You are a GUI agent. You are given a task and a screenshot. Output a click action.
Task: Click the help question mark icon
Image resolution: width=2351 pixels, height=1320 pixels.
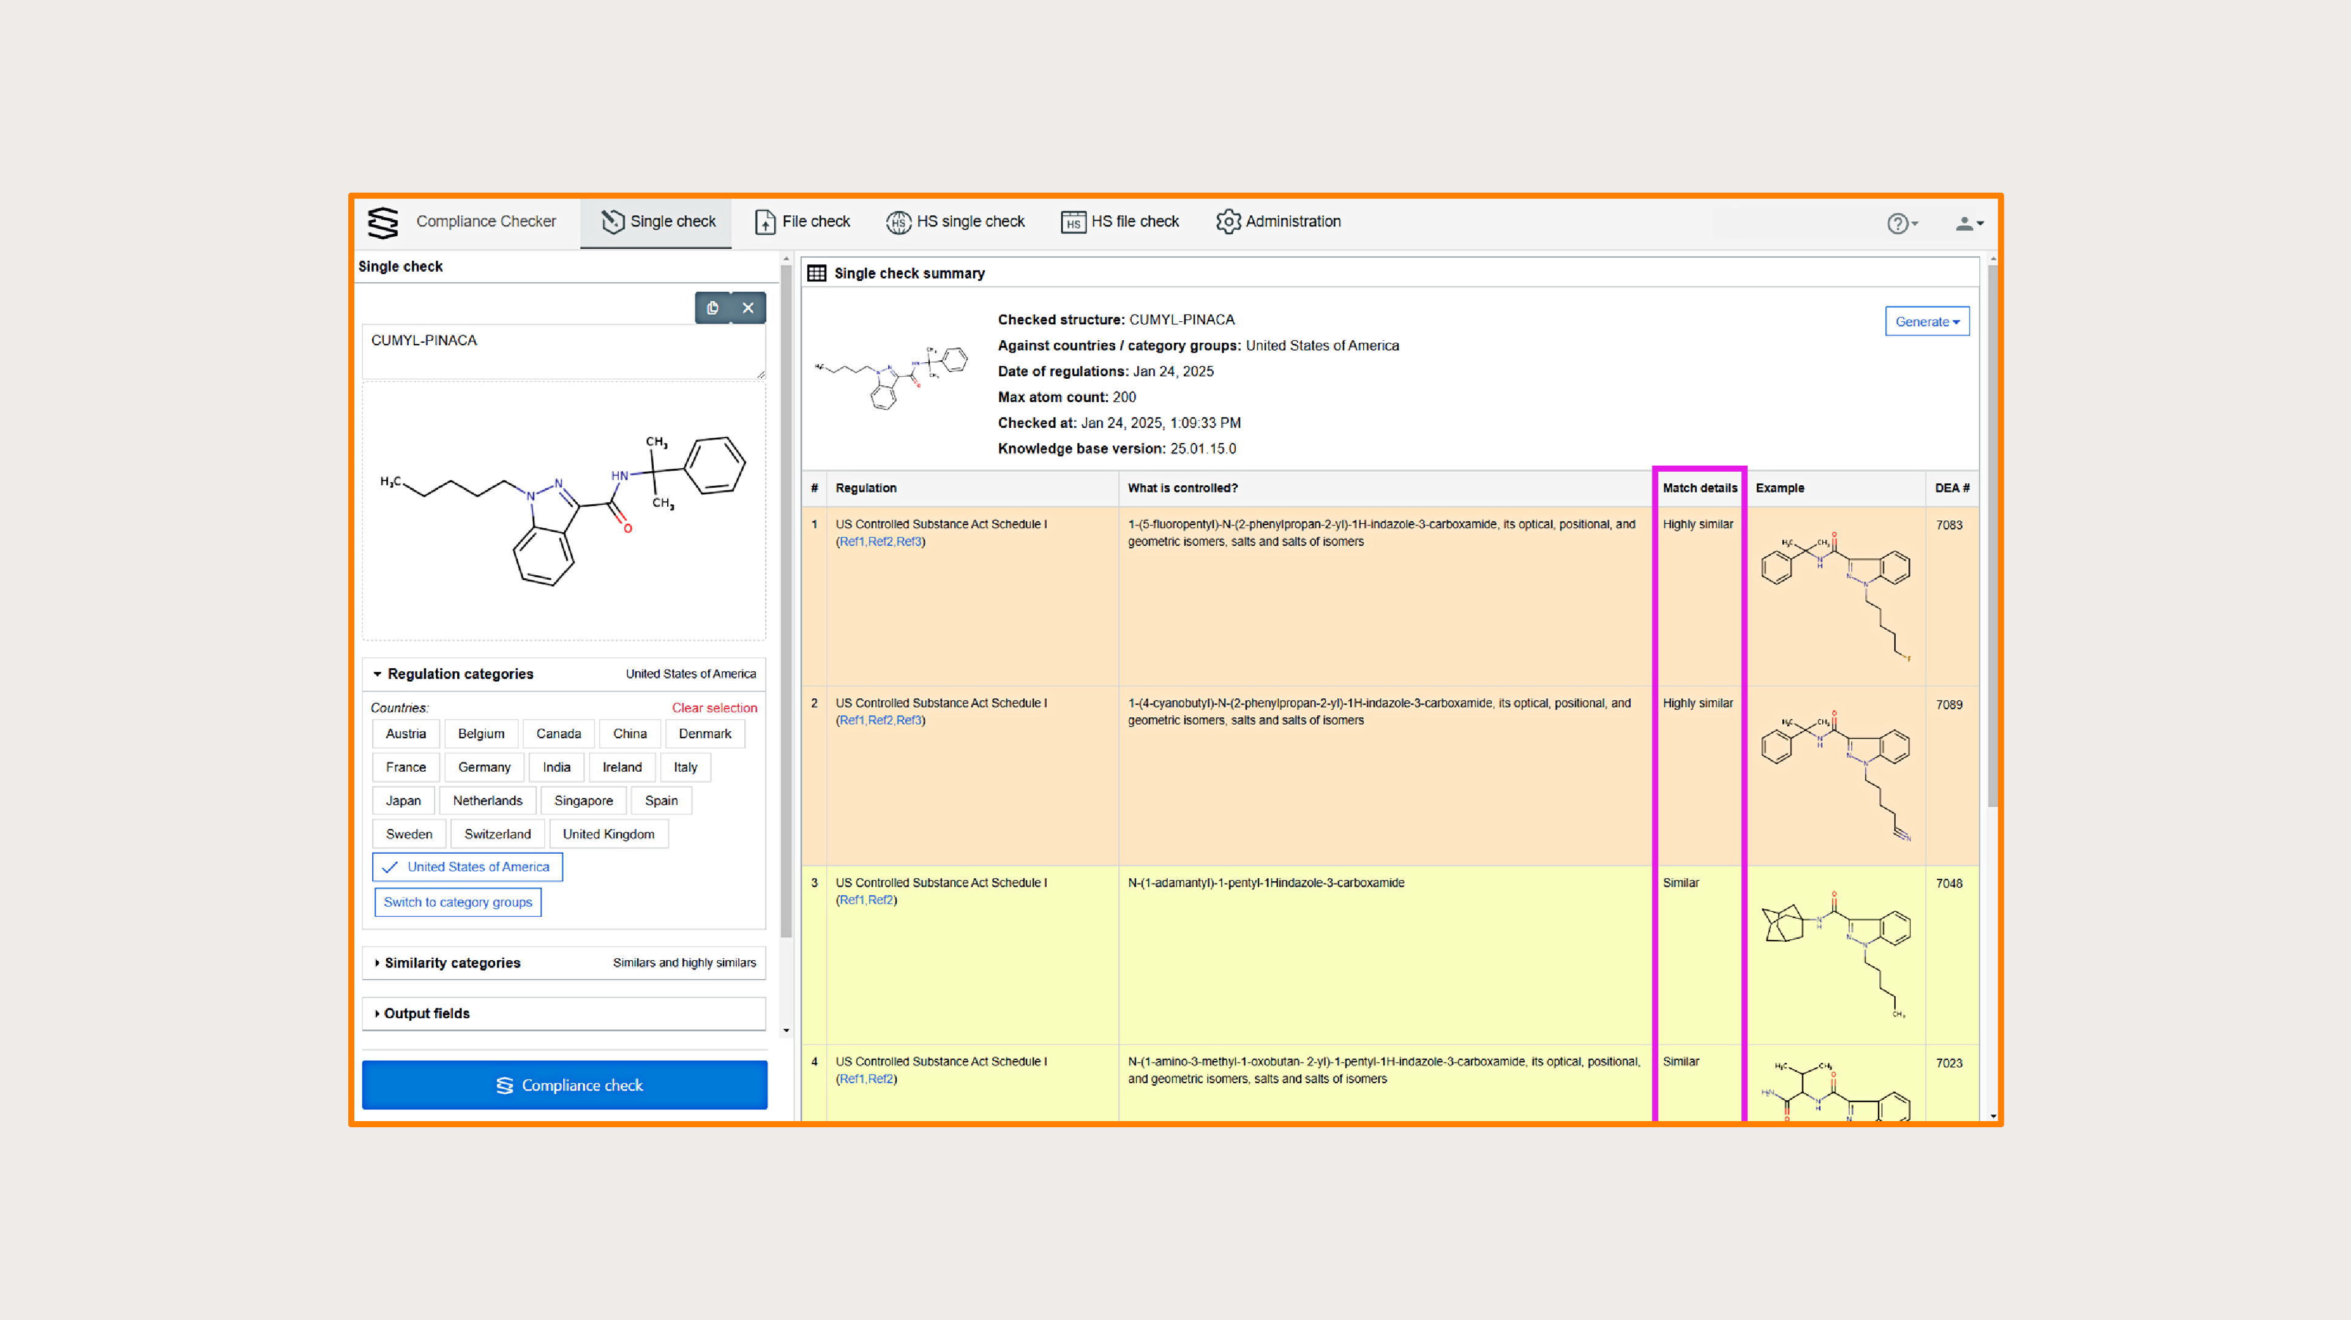(x=1902, y=221)
